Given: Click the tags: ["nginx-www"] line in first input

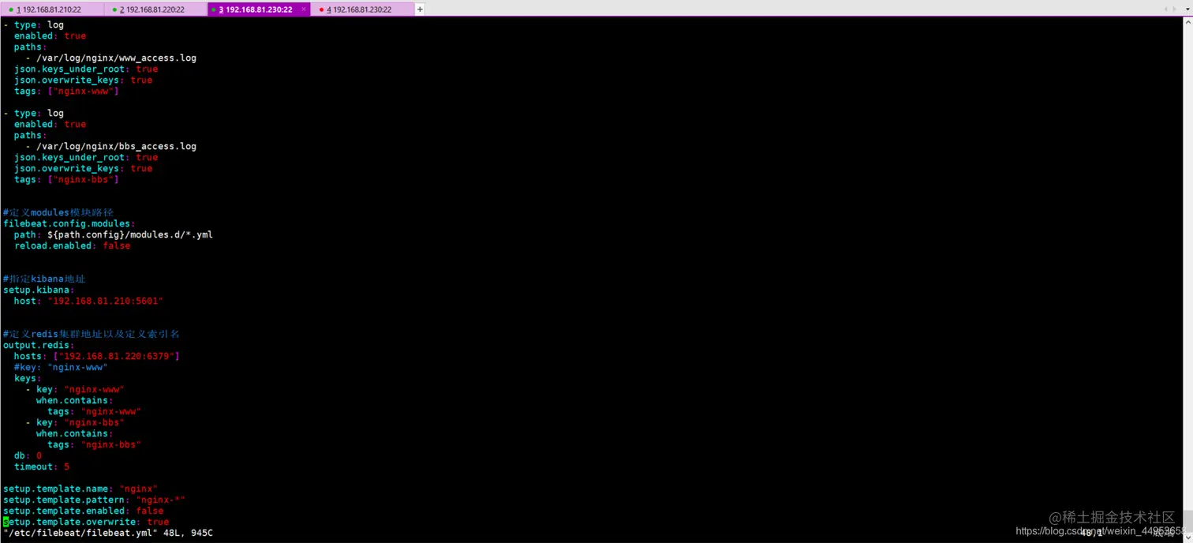Looking at the screenshot, I should point(66,91).
